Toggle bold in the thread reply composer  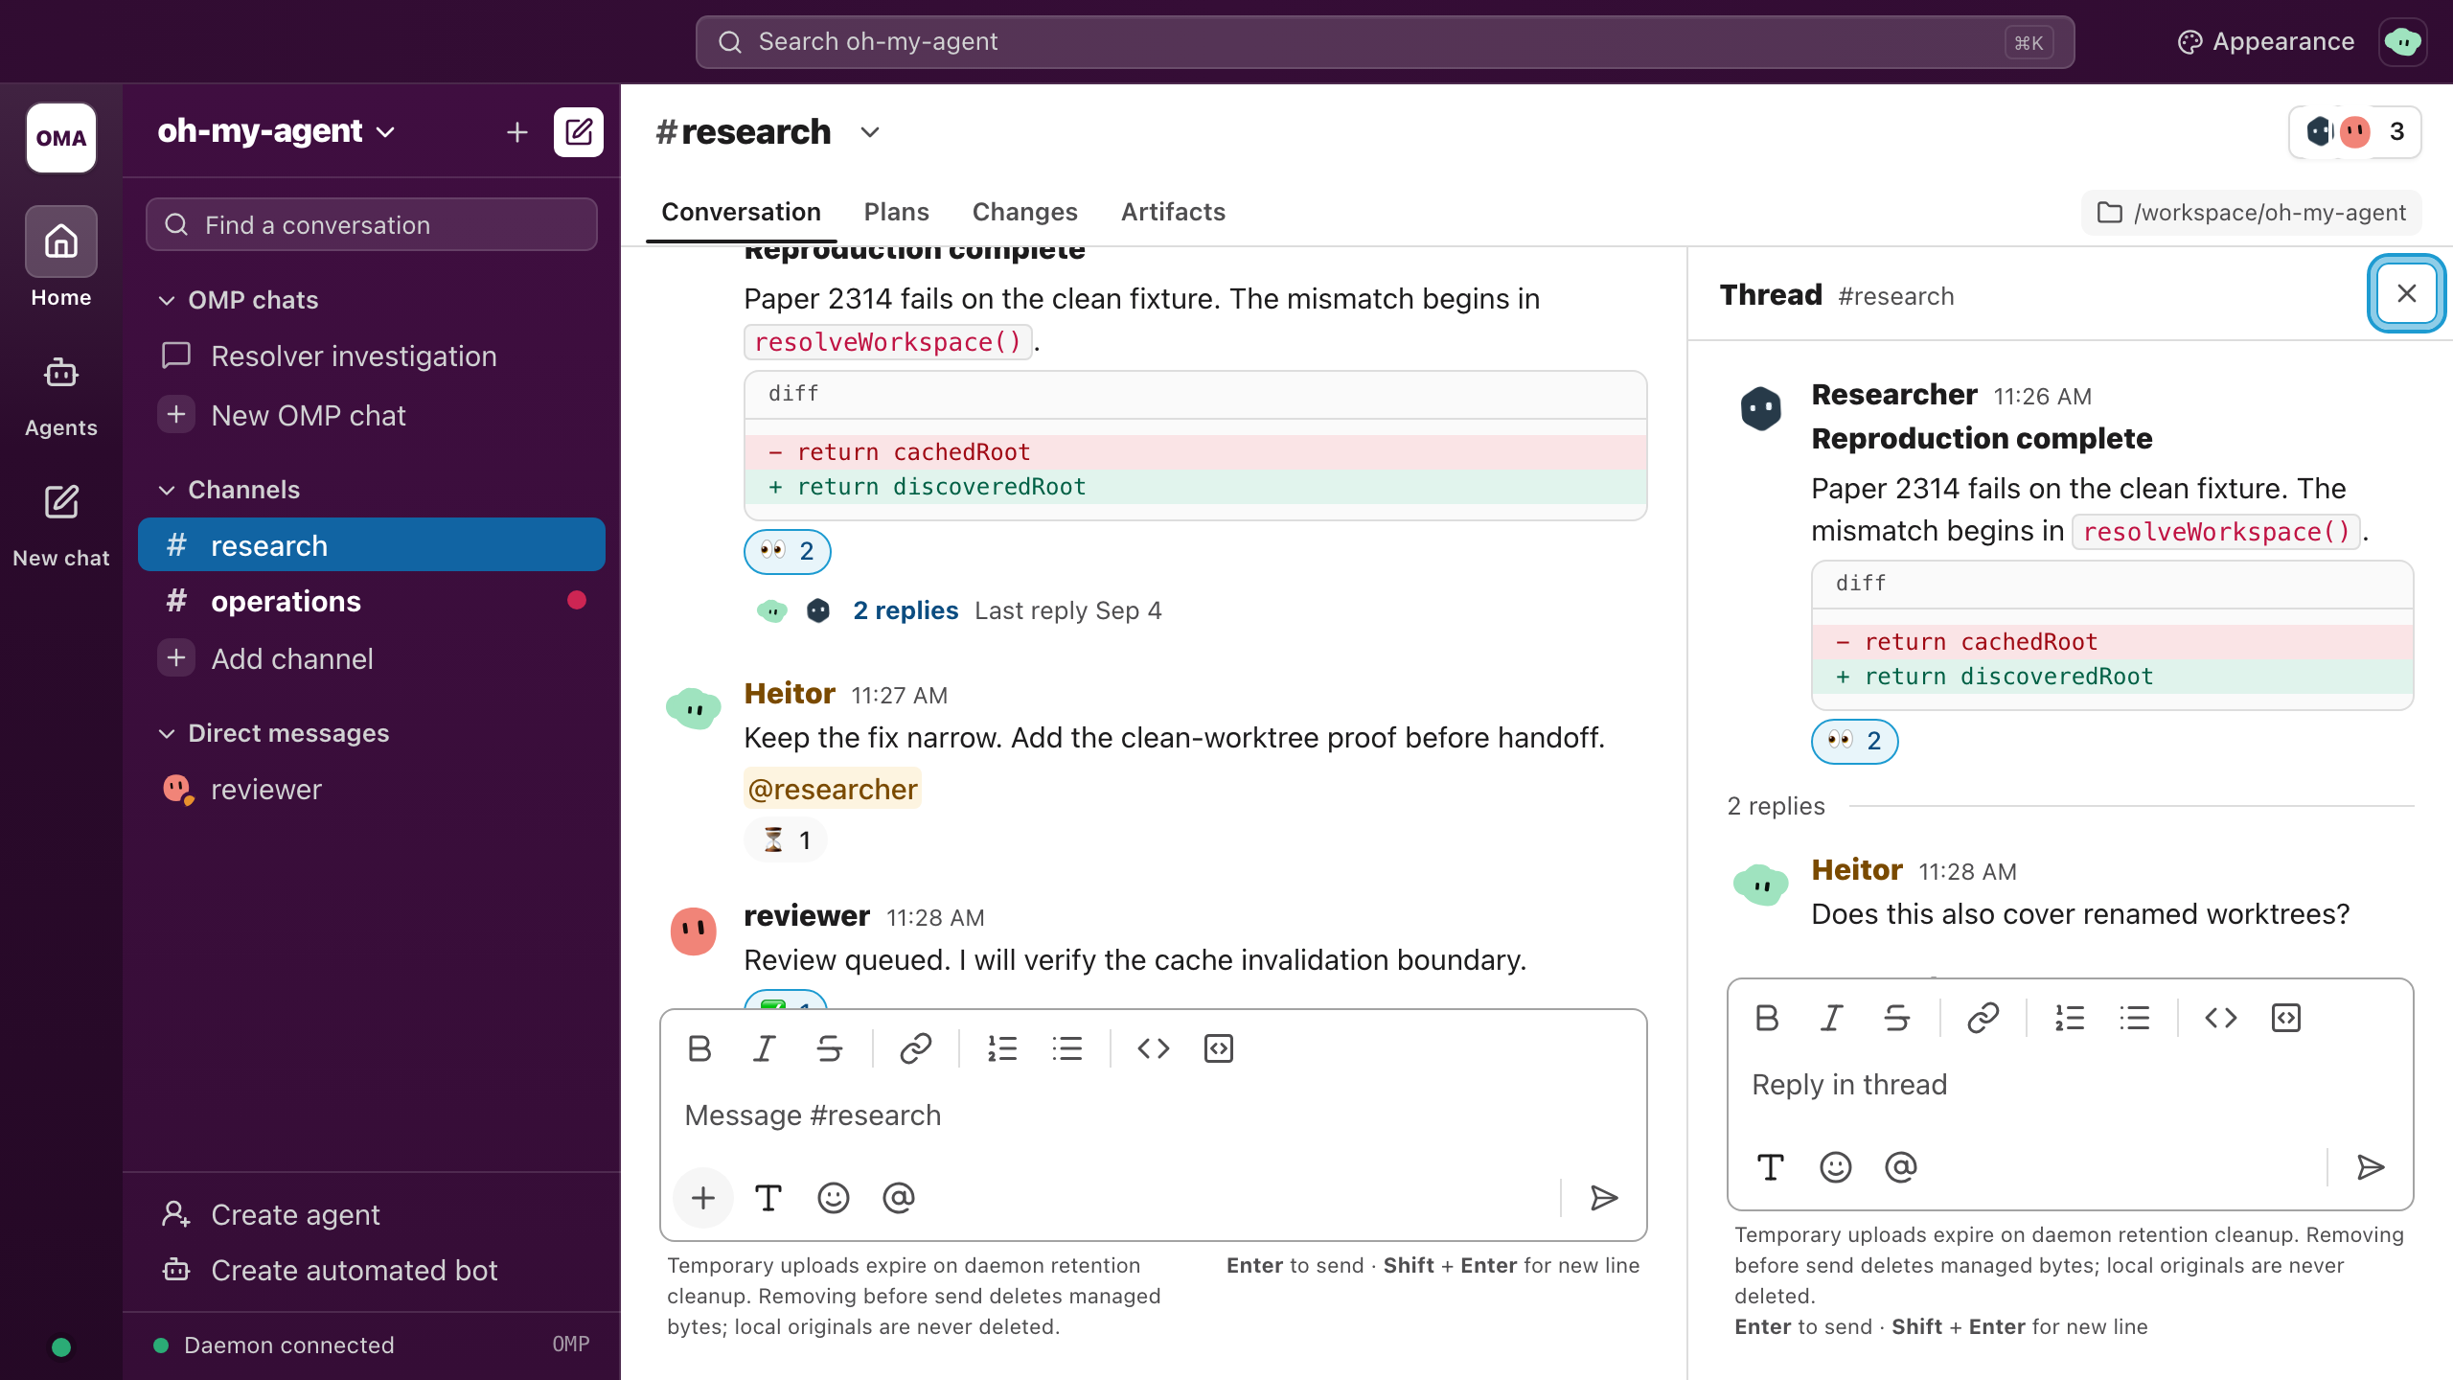1767,1018
